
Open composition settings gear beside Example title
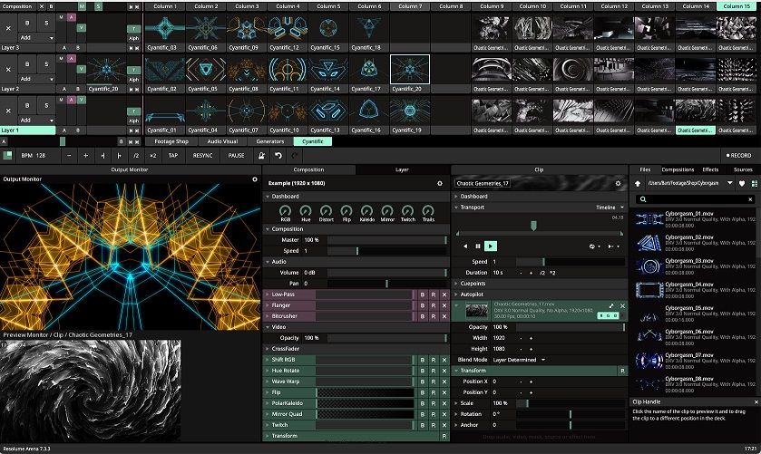[x=440, y=183]
